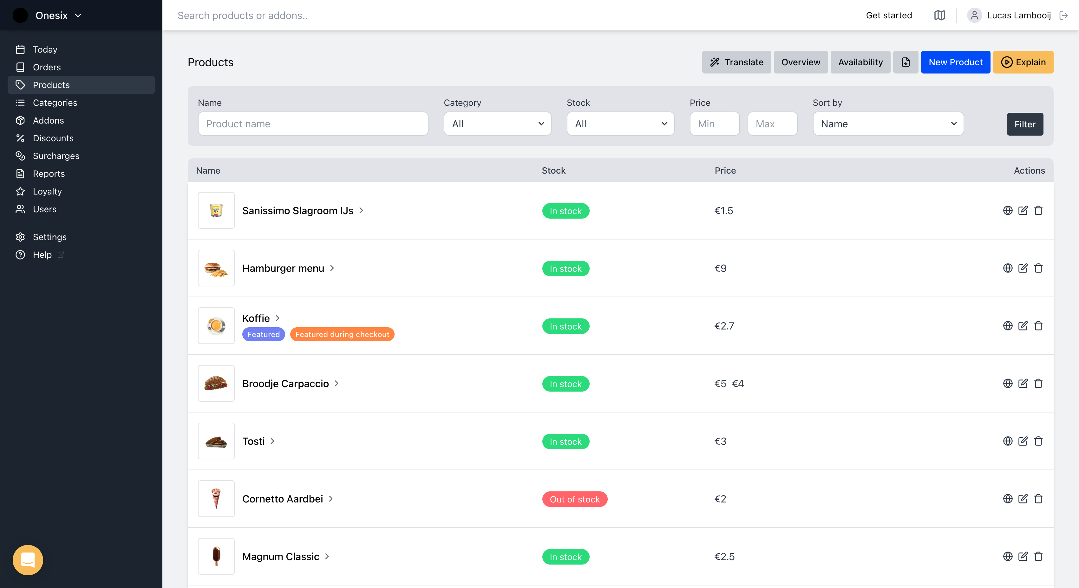
Task: Edit the Sanissimo Slagroom IJs product
Action: (x=1023, y=210)
